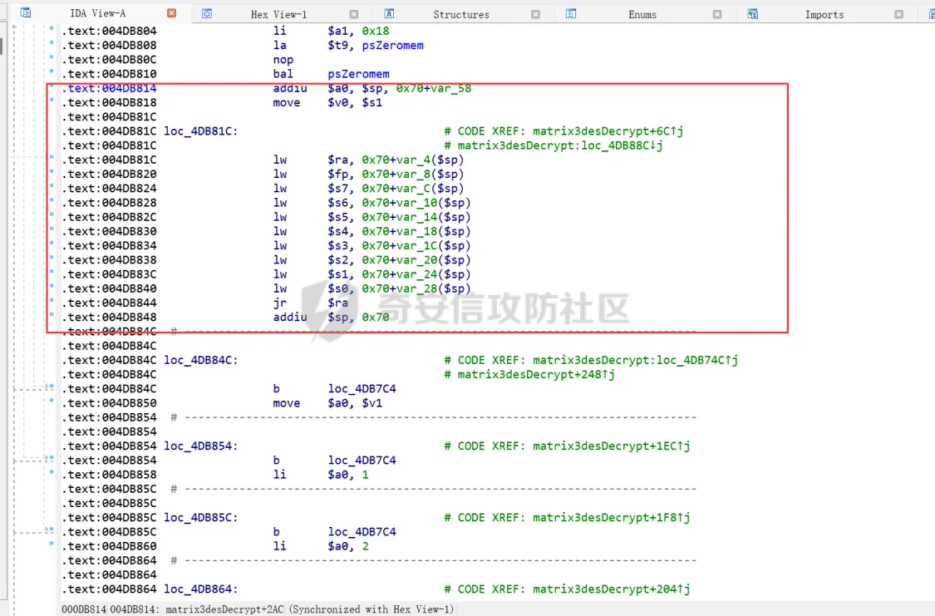Switch to the Imports tab
Screen dimensions: 935x616
point(824,14)
